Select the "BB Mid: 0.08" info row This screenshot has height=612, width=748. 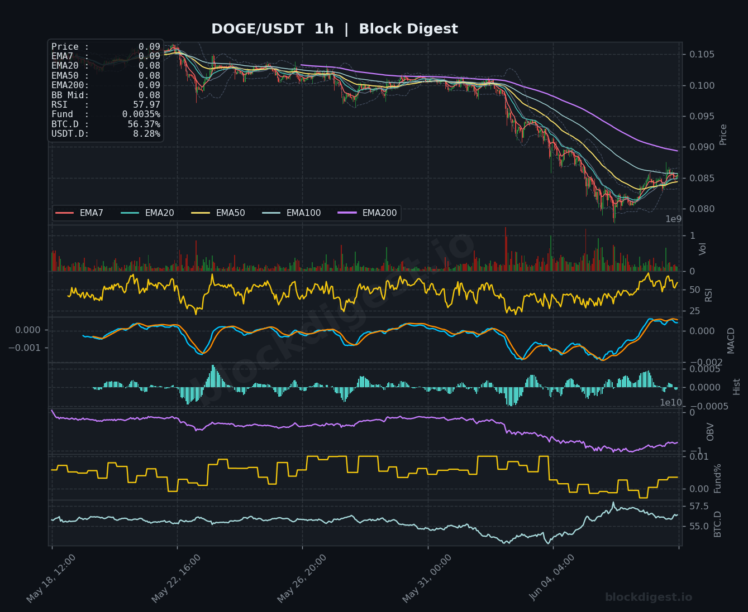tap(106, 95)
